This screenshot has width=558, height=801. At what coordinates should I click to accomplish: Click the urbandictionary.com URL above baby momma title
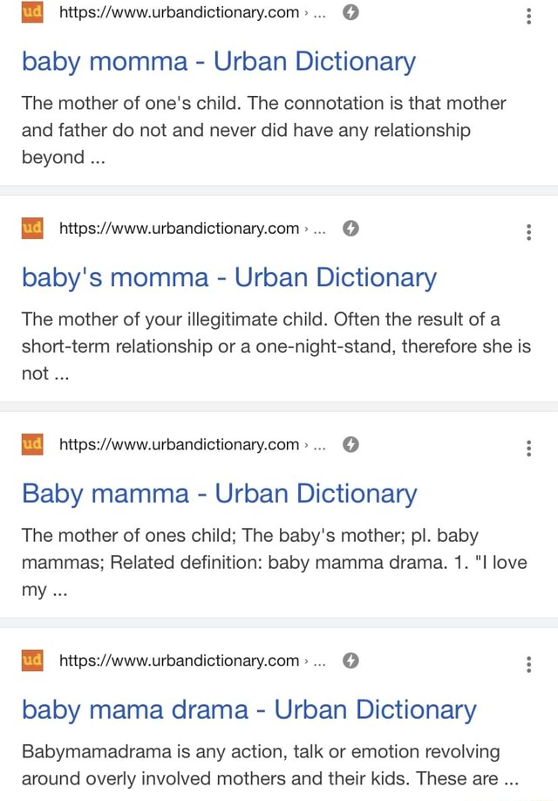click(x=180, y=12)
